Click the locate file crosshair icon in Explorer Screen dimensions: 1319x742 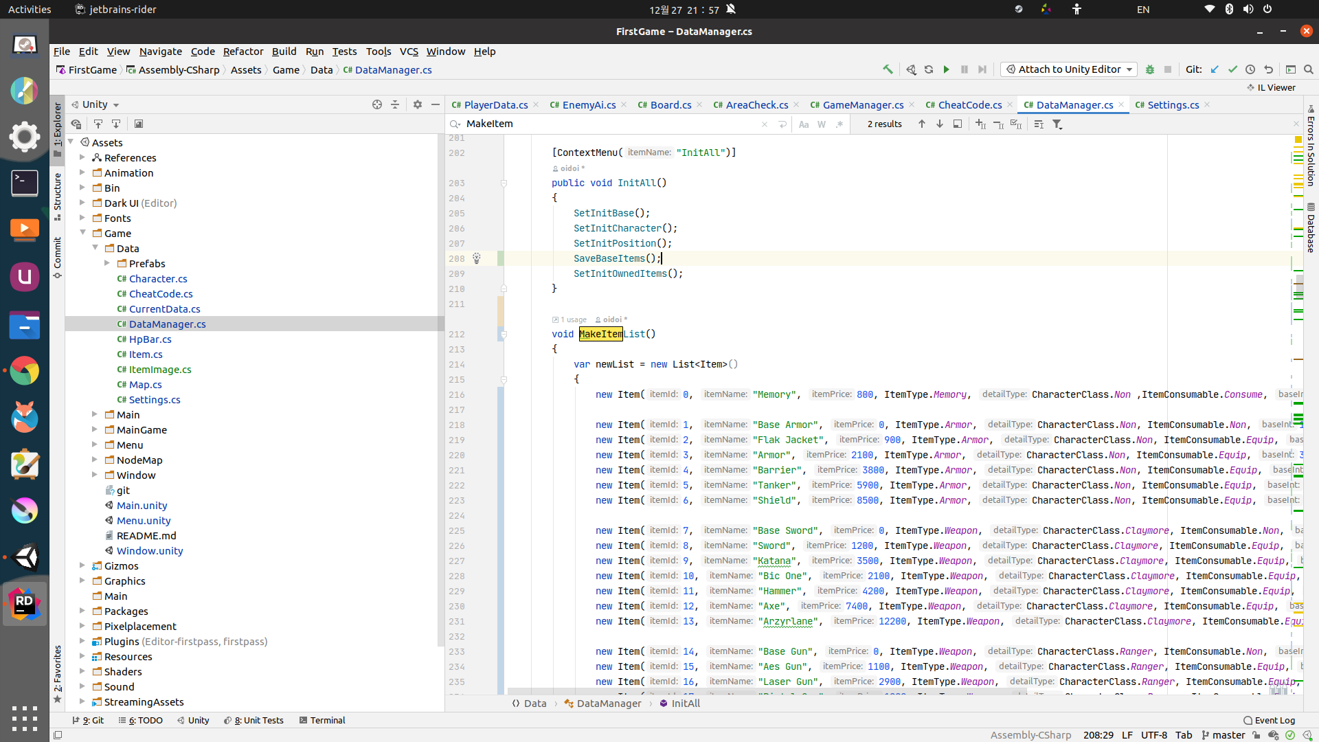pos(376,104)
